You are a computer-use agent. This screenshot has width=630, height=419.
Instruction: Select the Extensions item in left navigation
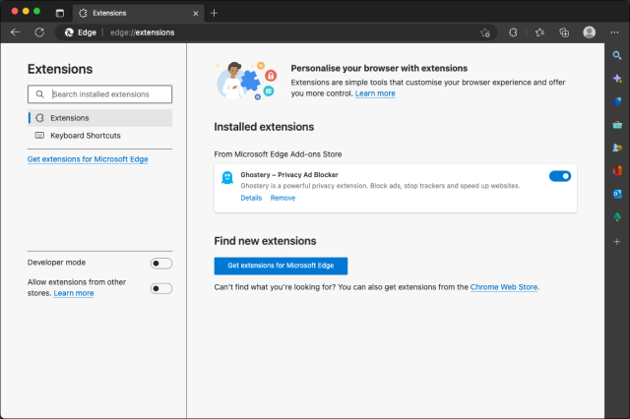click(x=69, y=117)
